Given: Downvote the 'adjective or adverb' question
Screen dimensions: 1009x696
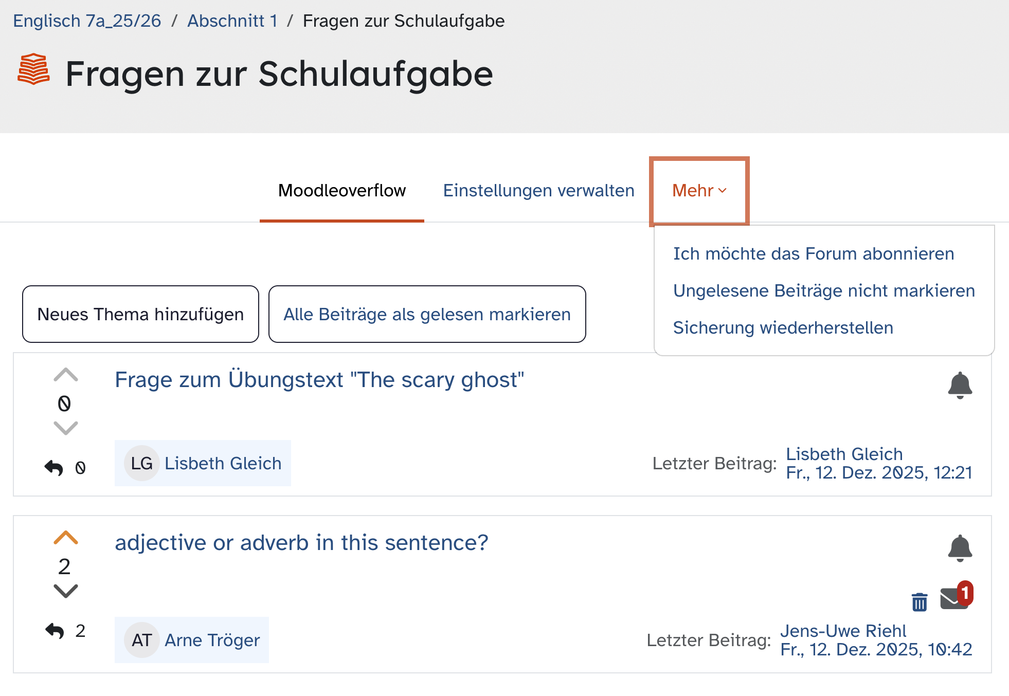Looking at the screenshot, I should pyautogui.click(x=66, y=591).
